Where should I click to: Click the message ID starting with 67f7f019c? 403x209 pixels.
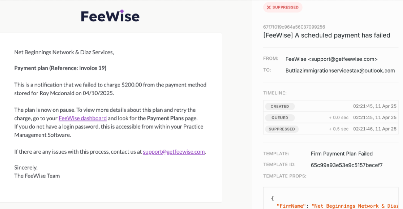pyautogui.click(x=294, y=27)
